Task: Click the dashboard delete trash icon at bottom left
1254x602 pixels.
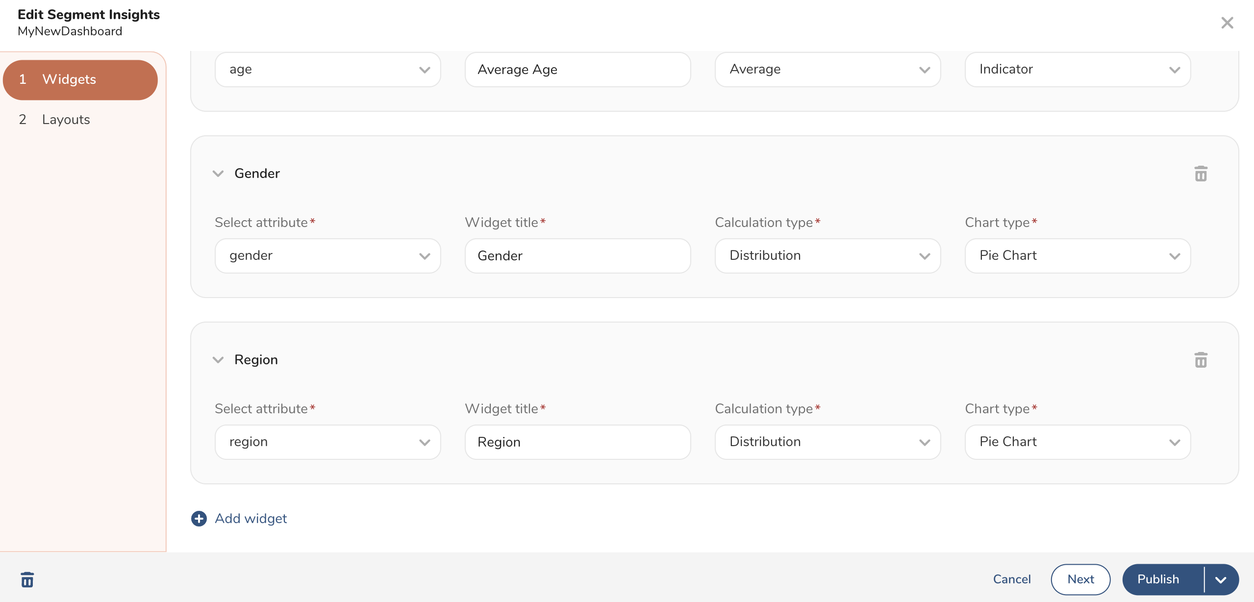Action: pyautogui.click(x=27, y=579)
